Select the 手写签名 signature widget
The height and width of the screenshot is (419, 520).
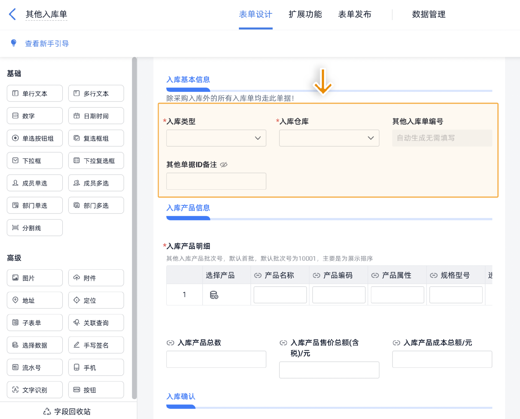point(96,345)
